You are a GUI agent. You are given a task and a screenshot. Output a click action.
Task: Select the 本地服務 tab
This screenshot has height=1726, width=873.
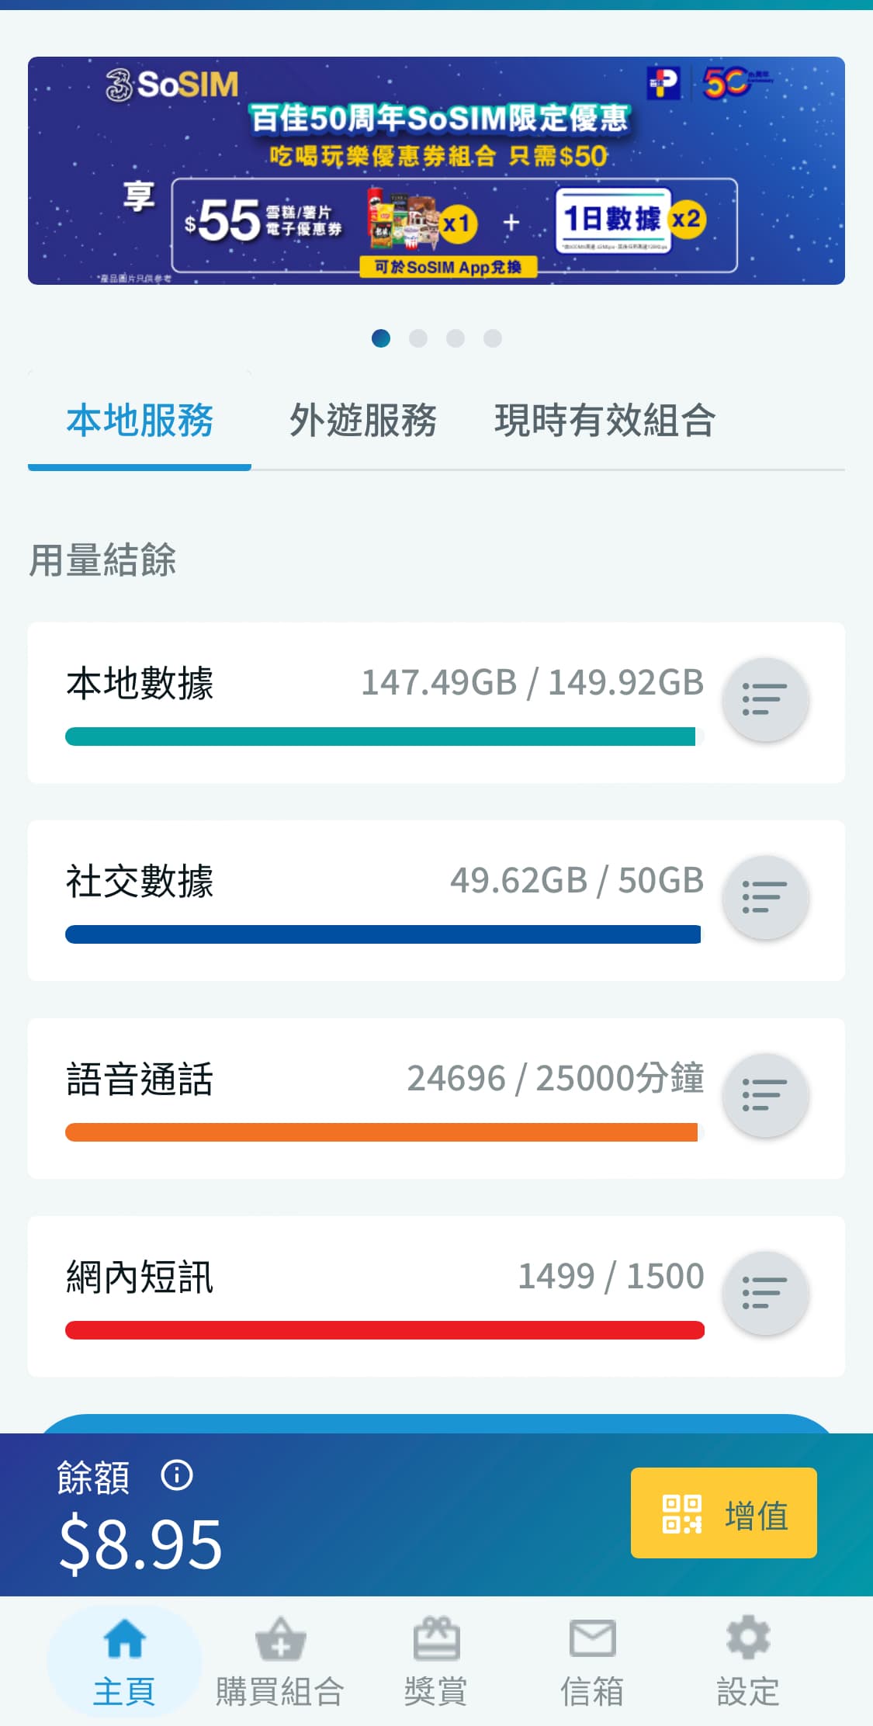click(140, 421)
